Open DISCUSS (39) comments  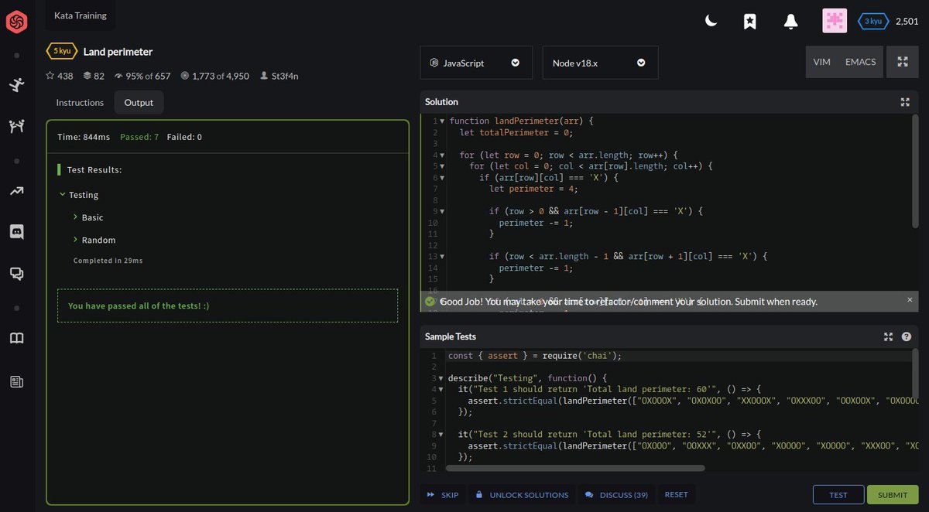617,495
